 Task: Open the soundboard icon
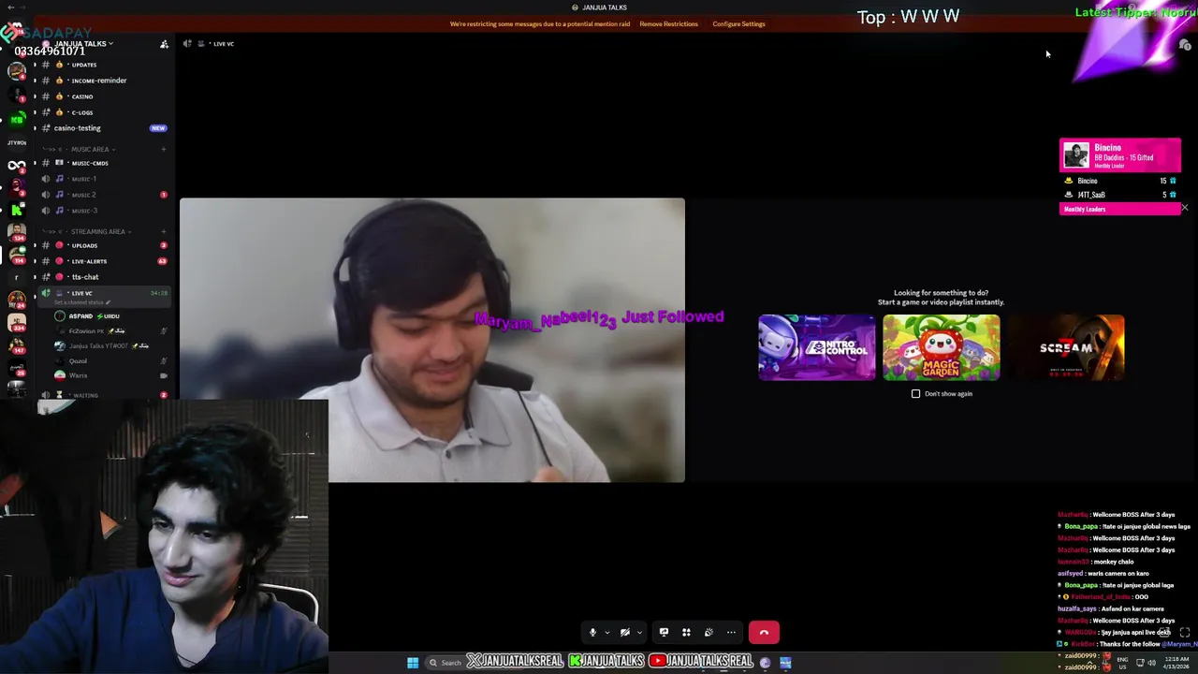[x=709, y=633]
